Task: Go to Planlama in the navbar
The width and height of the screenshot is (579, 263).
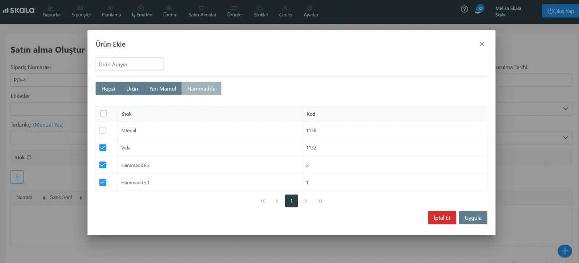Action: [x=111, y=11]
